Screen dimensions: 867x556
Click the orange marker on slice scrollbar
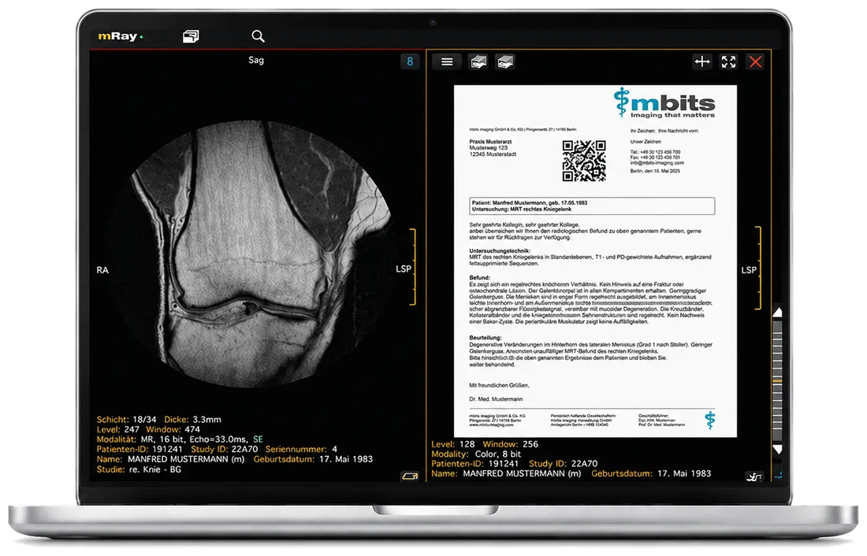pos(777,381)
